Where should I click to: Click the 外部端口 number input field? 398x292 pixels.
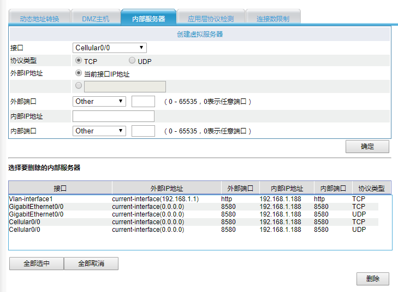point(143,101)
